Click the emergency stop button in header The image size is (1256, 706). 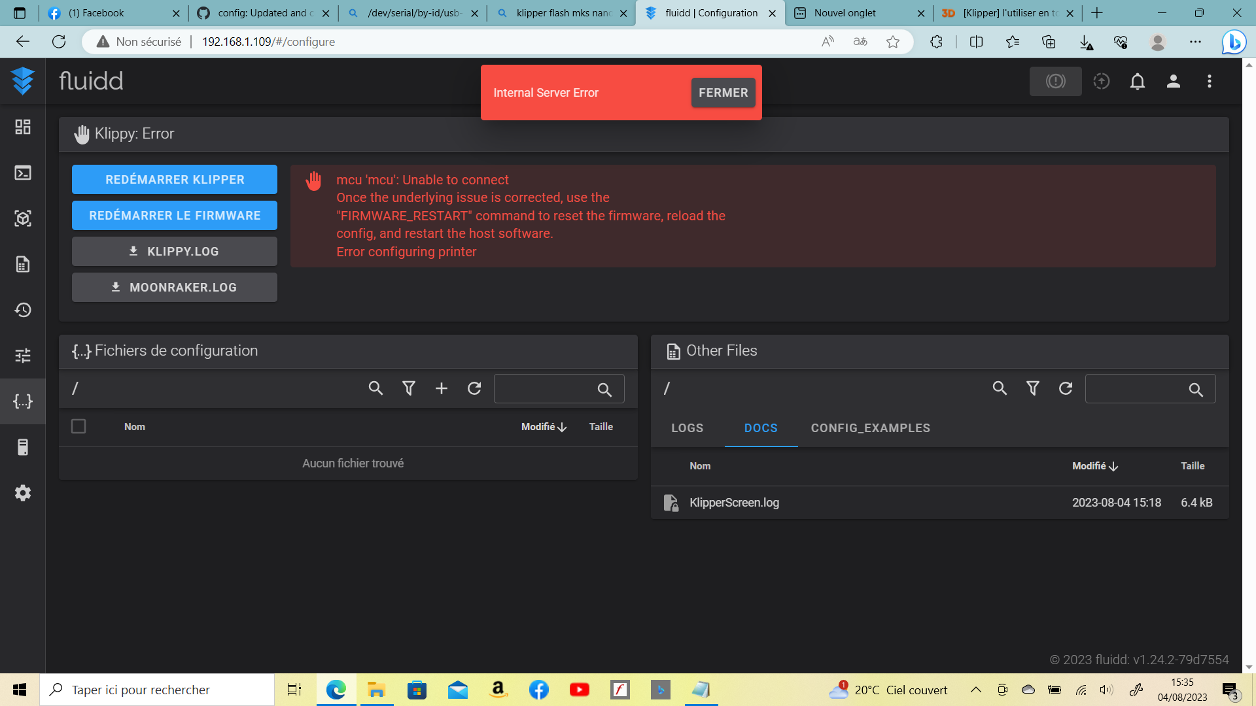(x=1055, y=81)
